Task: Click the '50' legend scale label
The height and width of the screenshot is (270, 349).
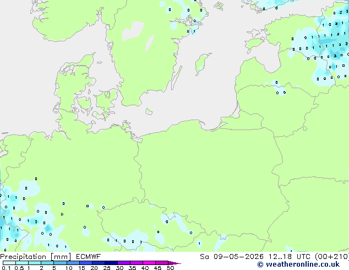Action: click(x=170, y=268)
